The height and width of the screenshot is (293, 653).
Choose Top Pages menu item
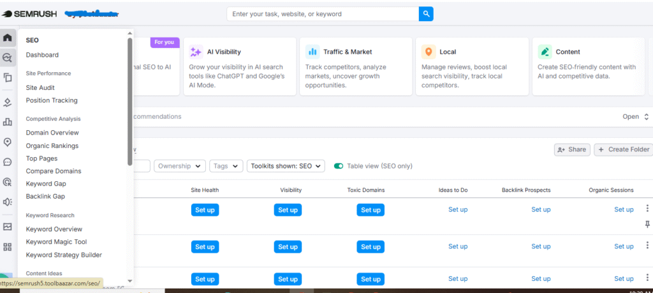click(x=41, y=158)
